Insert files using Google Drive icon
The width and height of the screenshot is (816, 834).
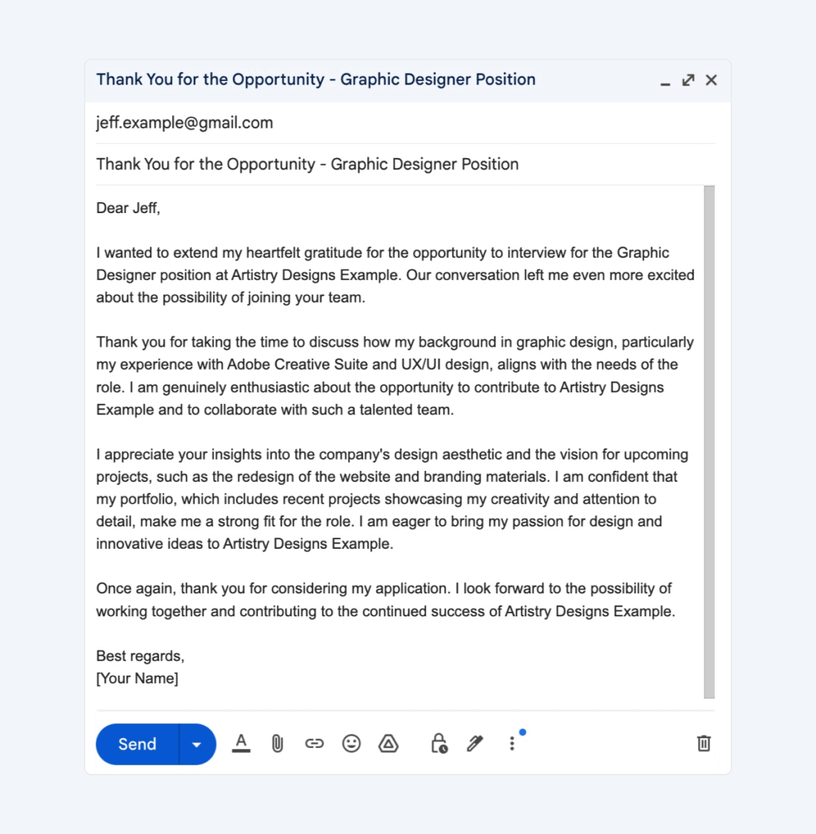389,743
